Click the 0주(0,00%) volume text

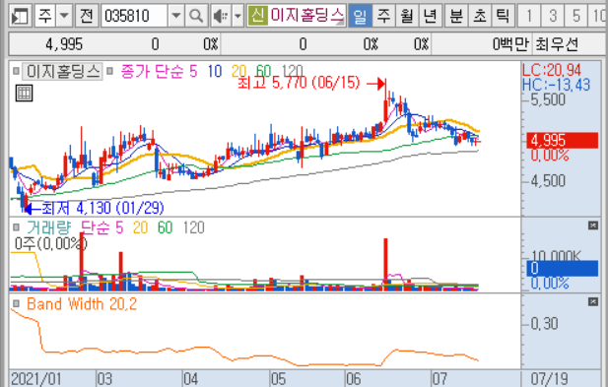(x=51, y=243)
